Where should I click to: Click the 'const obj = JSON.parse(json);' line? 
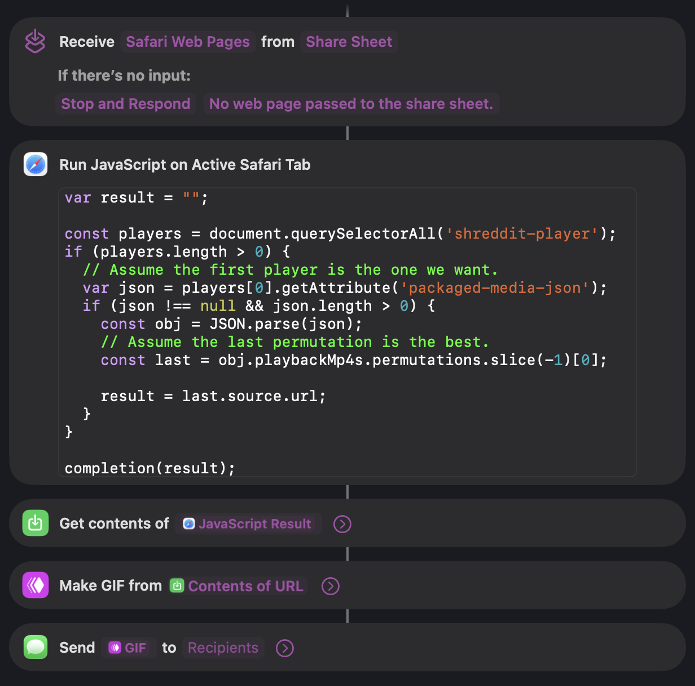coord(231,324)
